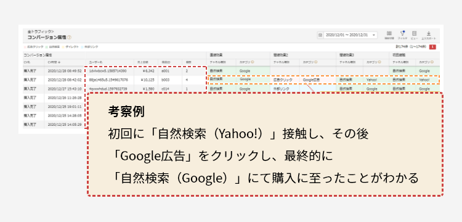Click the 広告クリック cell in the 間接効果2 column

283,80
